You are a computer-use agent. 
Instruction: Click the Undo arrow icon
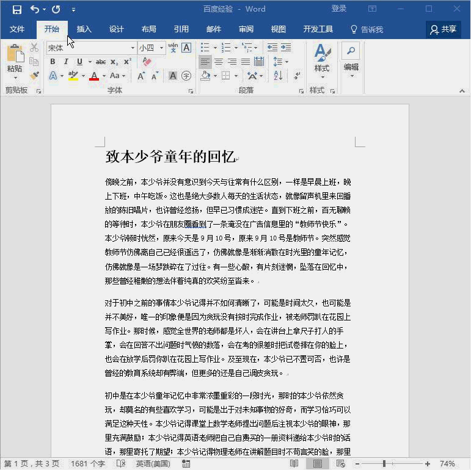34,10
